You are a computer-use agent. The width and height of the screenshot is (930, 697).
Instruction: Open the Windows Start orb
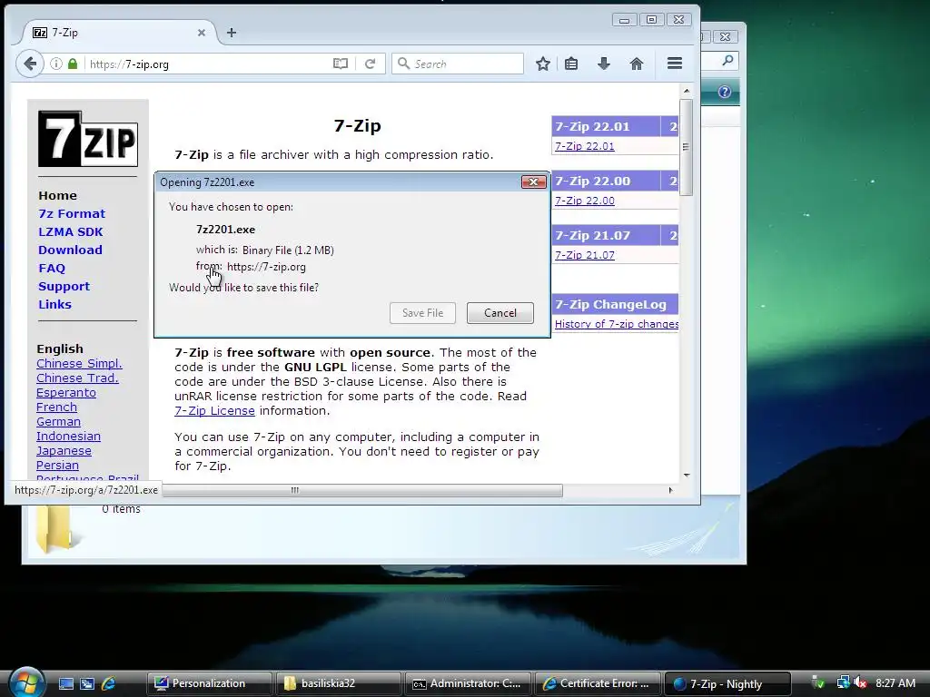[26, 682]
